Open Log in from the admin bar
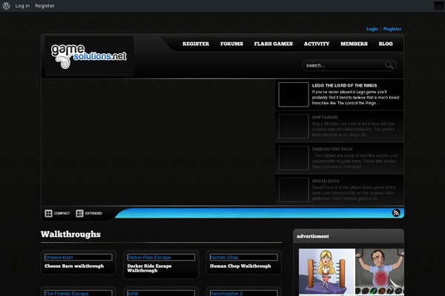445x296 pixels. click(x=22, y=6)
